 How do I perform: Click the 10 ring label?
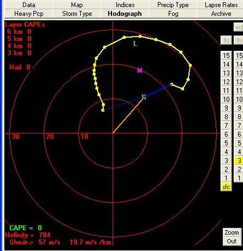click(x=84, y=137)
